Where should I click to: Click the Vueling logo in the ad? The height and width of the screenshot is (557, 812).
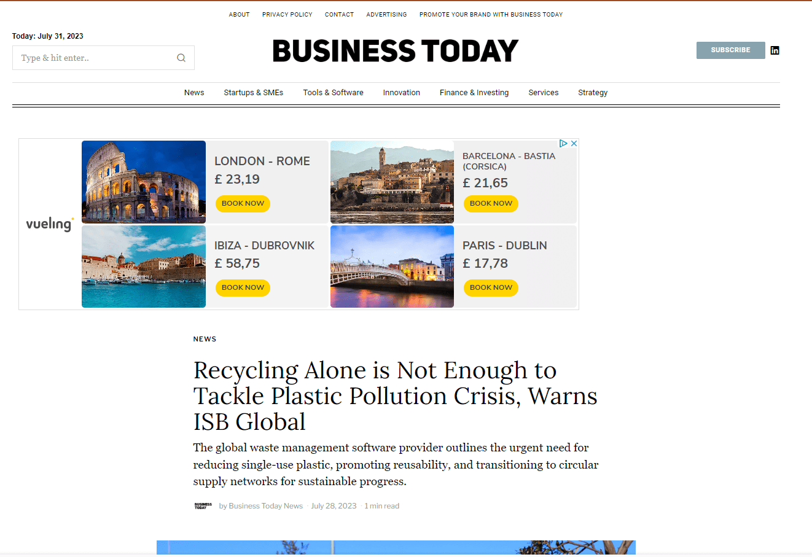click(x=50, y=224)
